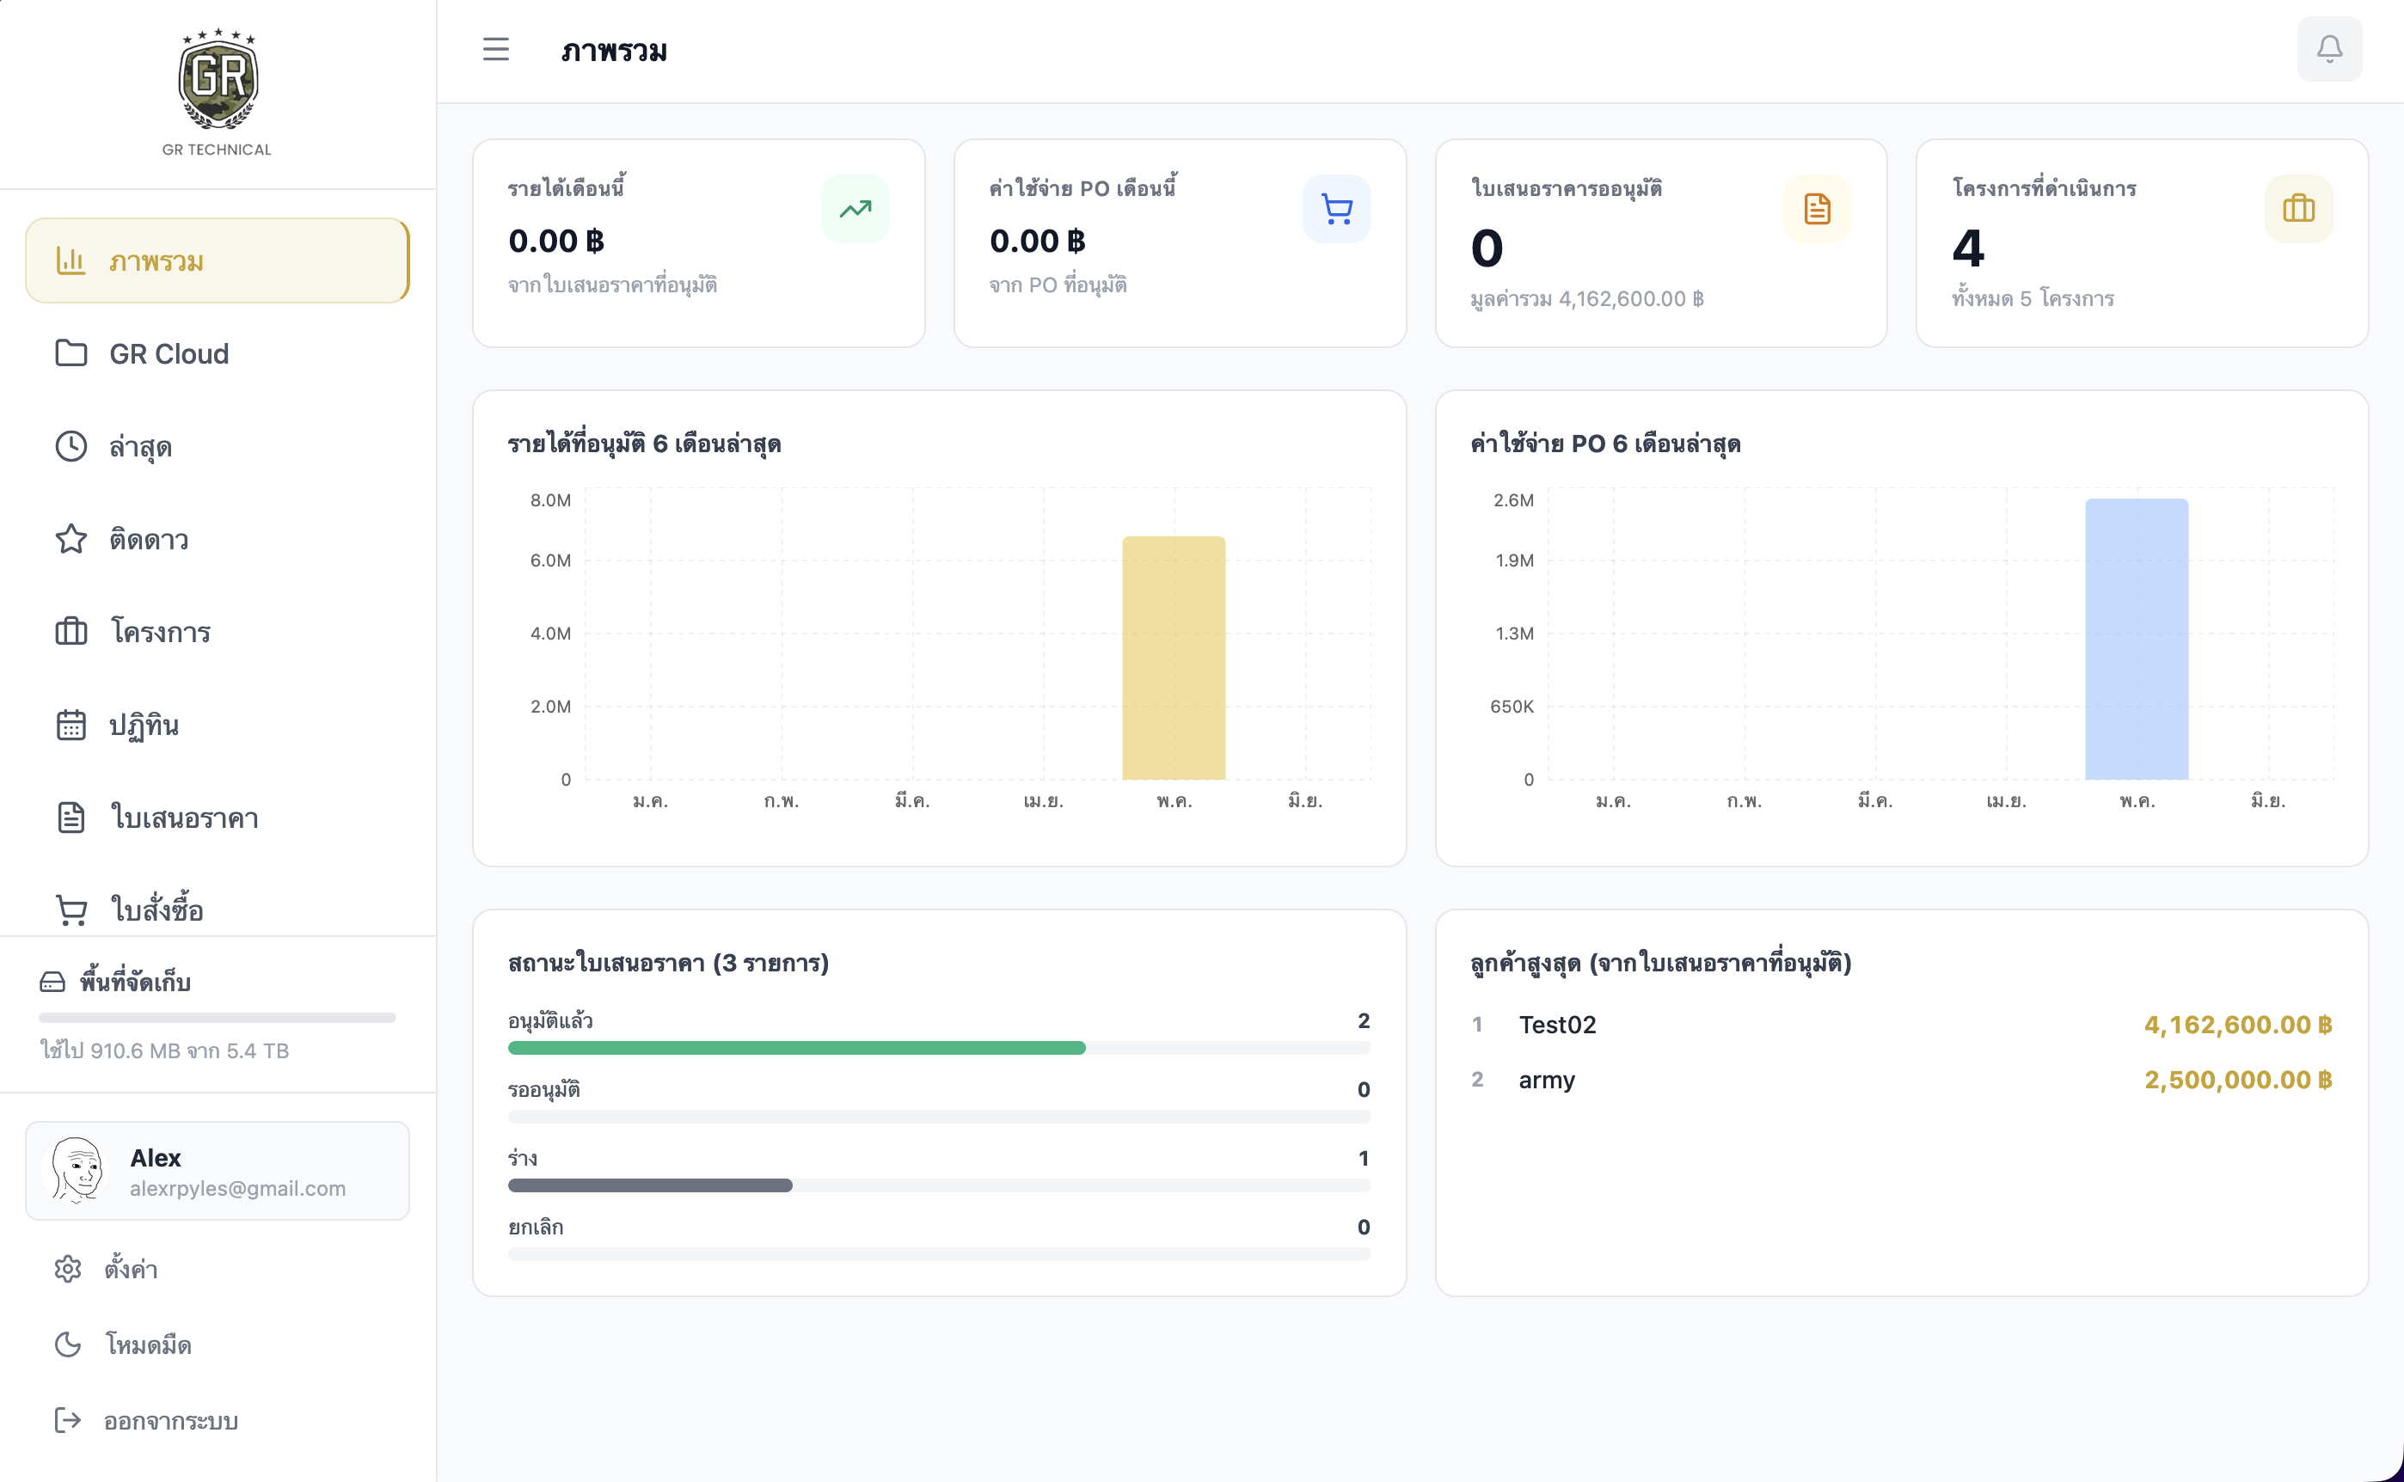Viewport: 2404px width, 1482px height.
Task: Click the orange document icon on pending quotes card
Action: click(1817, 209)
